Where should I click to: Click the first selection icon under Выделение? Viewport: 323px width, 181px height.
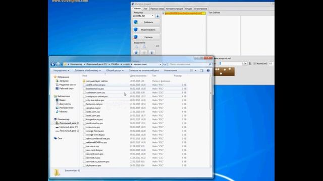(136, 46)
